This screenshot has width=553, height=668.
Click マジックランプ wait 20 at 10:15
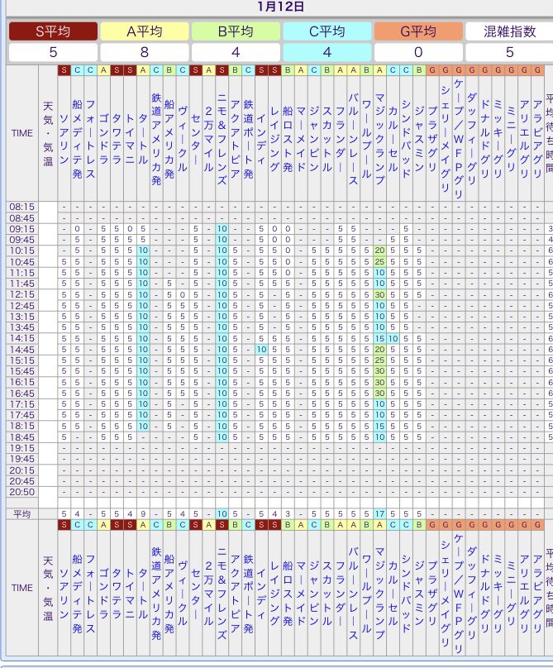pos(379,251)
